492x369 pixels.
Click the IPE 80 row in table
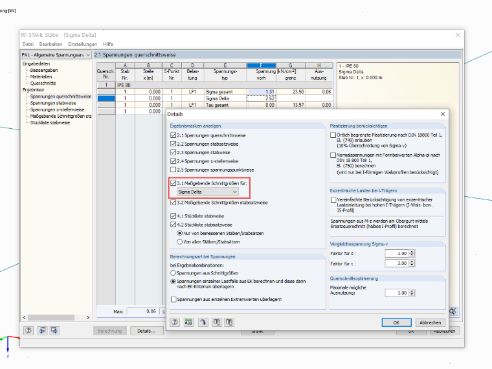224,85
